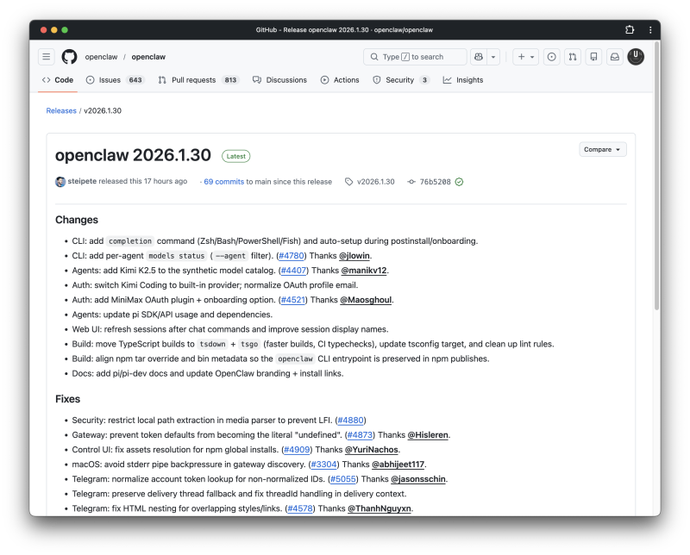Open the create new plus menu
690x555 pixels.
525,57
